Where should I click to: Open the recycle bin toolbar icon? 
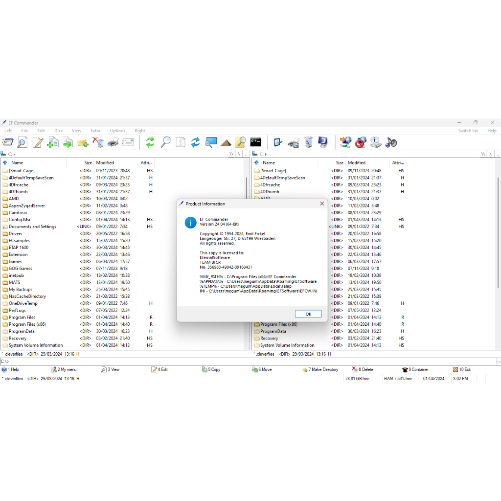click(x=308, y=142)
